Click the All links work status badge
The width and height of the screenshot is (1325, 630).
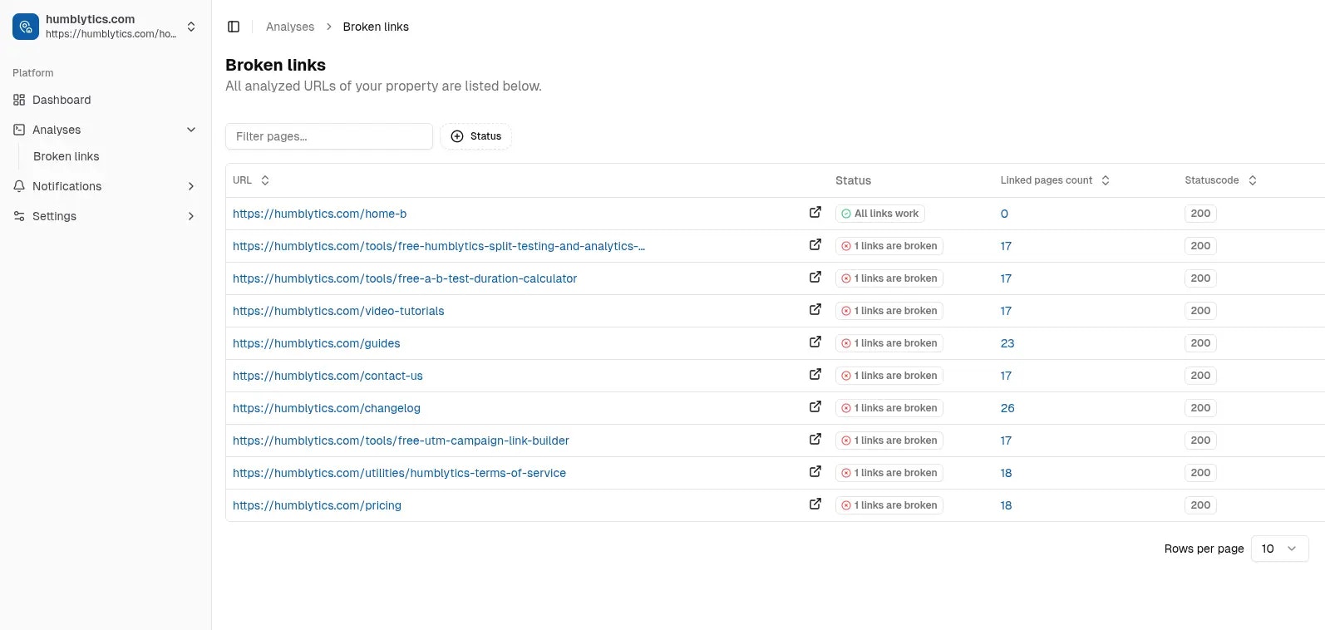(880, 214)
